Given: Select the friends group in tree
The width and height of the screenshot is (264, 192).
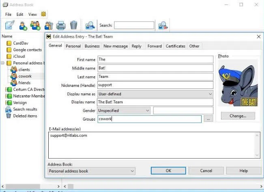Looking at the screenshot, I should pos(24,83).
